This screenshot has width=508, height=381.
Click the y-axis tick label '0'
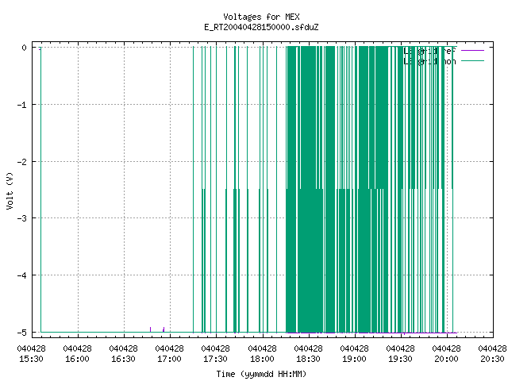click(25, 48)
